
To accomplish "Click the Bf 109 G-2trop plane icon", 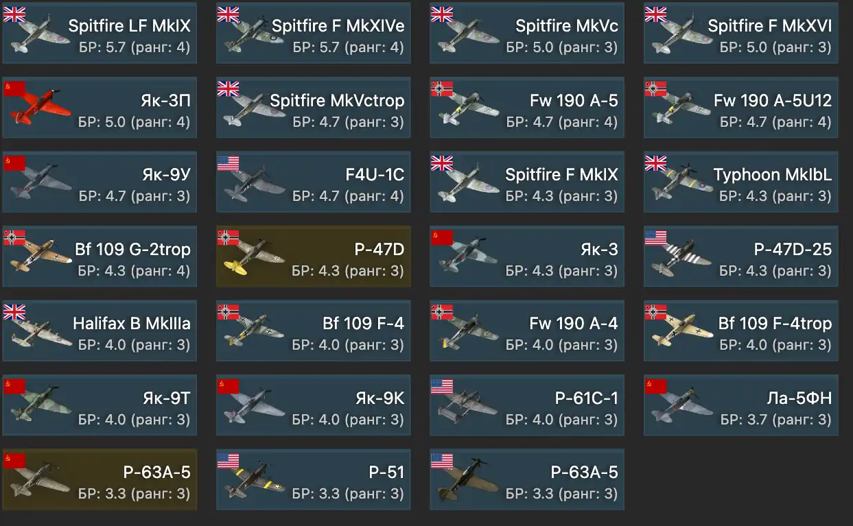I will coord(40,259).
